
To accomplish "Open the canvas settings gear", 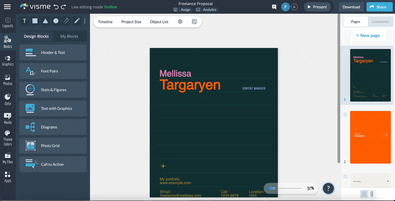I will (x=180, y=22).
